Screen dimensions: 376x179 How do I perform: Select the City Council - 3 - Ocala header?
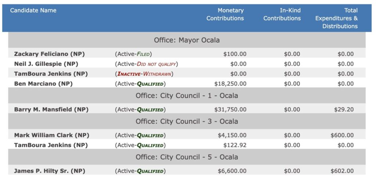point(187,121)
